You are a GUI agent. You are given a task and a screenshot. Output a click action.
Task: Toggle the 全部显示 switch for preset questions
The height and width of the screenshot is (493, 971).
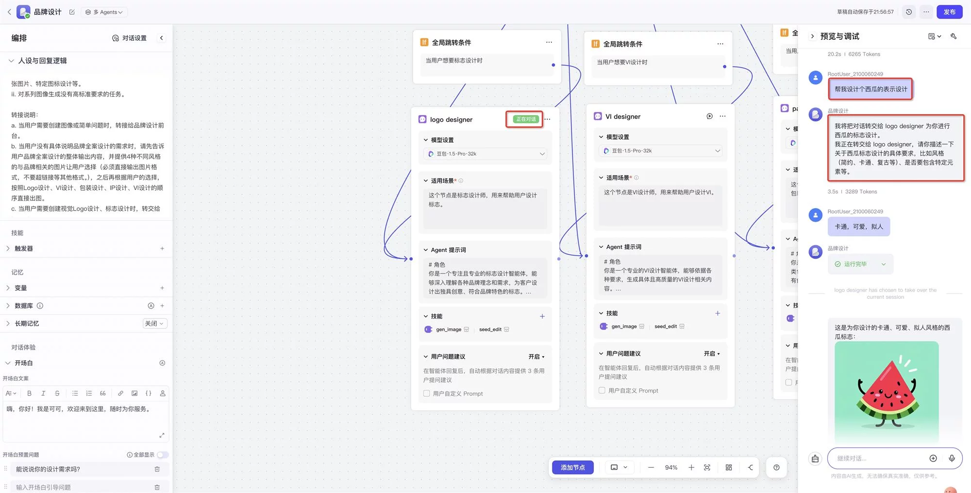(x=163, y=455)
